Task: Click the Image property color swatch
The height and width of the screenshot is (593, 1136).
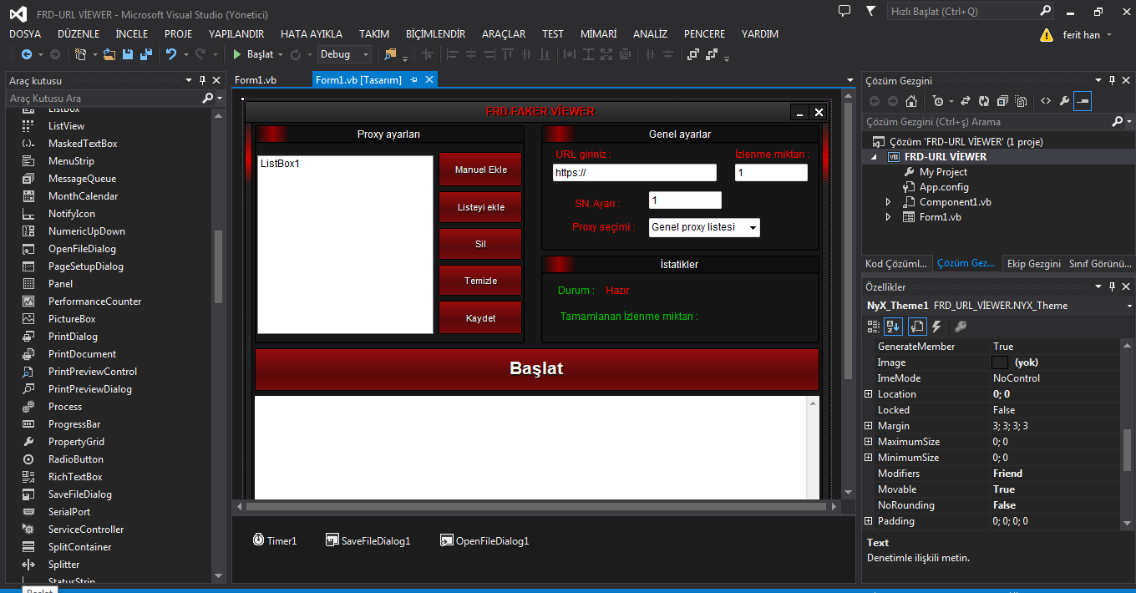Action: pos(999,362)
